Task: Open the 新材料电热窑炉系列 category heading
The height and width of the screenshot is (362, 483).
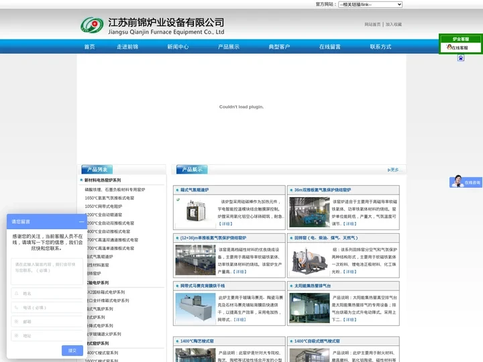Action: click(103, 180)
